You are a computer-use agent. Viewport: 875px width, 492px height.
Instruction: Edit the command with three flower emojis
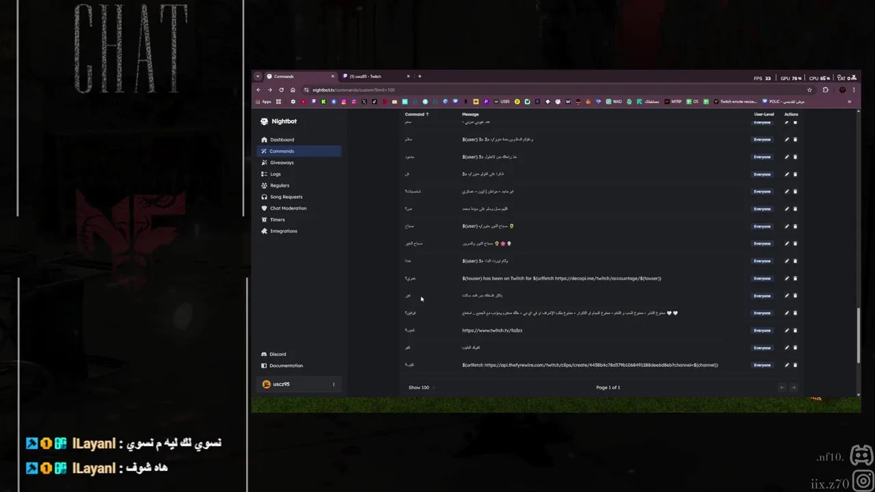787,243
